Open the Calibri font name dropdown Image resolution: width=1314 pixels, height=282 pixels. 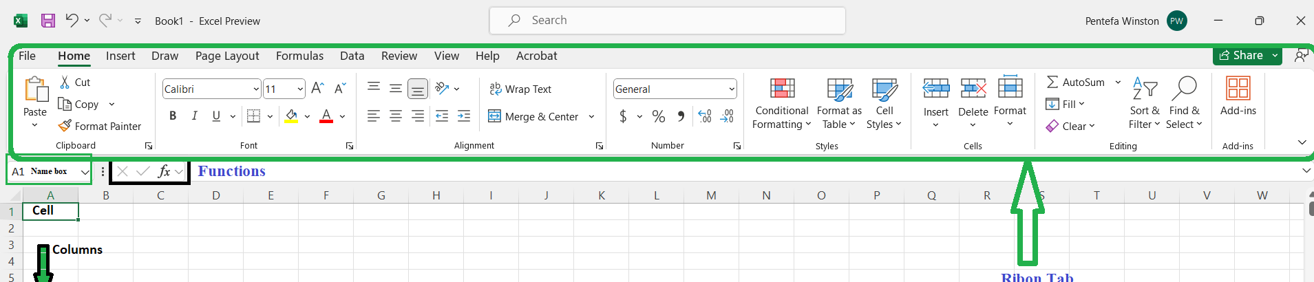(256, 89)
